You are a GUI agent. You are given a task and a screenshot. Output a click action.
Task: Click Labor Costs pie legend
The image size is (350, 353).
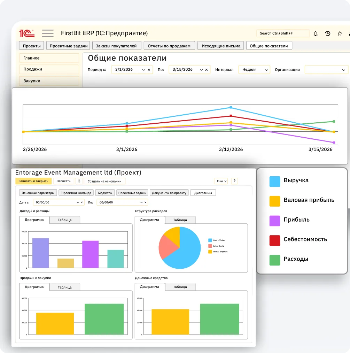(216, 246)
